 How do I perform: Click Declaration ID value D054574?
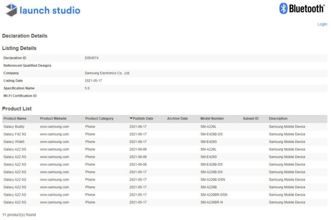[91, 58]
